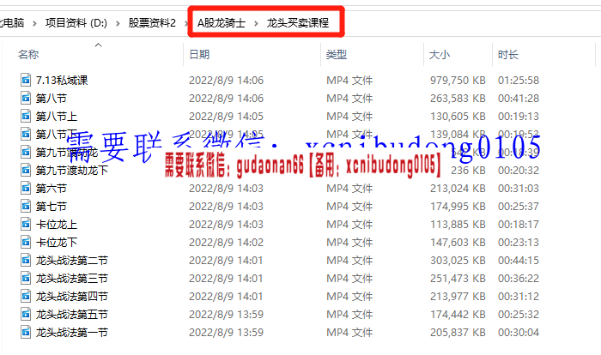Sort files by the 名称 column header
This screenshot has width=601, height=355.
[28, 54]
